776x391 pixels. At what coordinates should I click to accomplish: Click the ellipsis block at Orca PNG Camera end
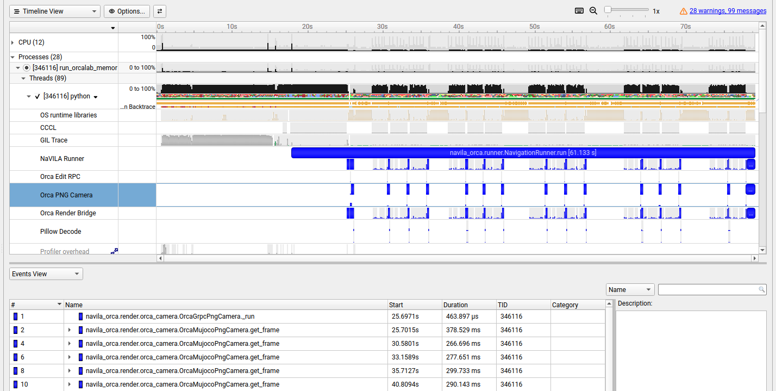[x=750, y=189]
